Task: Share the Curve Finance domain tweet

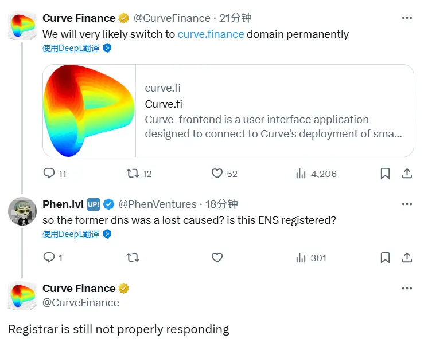Action: click(406, 173)
